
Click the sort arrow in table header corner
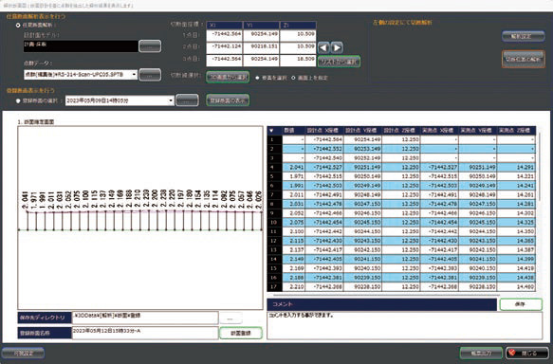click(x=271, y=131)
